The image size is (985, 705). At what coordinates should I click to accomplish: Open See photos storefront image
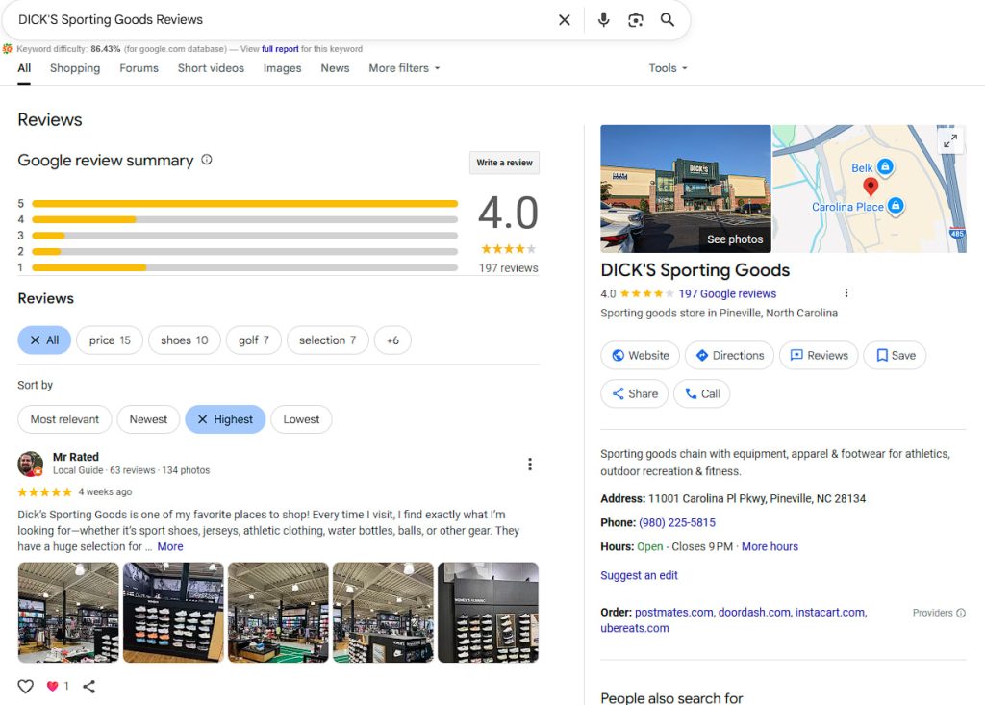click(x=685, y=189)
